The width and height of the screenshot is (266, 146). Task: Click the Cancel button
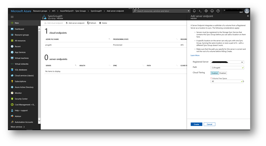[209, 124]
